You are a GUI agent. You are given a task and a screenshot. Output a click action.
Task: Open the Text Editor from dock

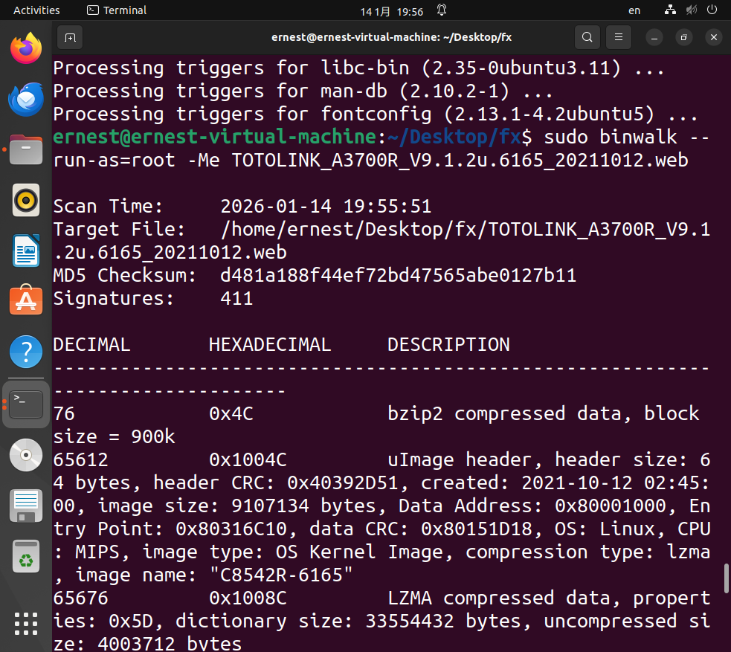click(x=26, y=506)
